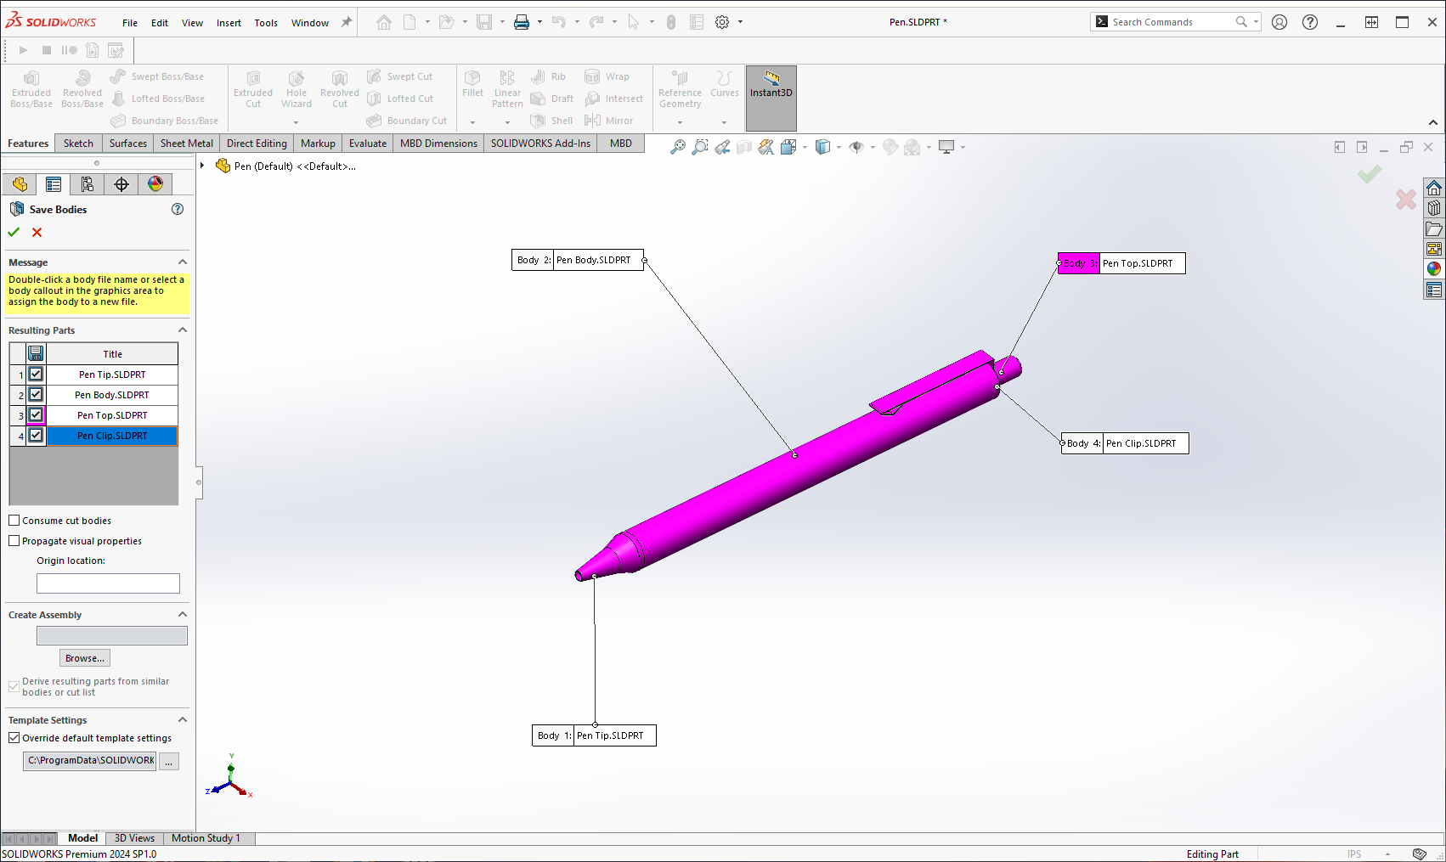Switch to the Motion Study 1 tab
This screenshot has height=862, width=1446.
pyautogui.click(x=206, y=838)
